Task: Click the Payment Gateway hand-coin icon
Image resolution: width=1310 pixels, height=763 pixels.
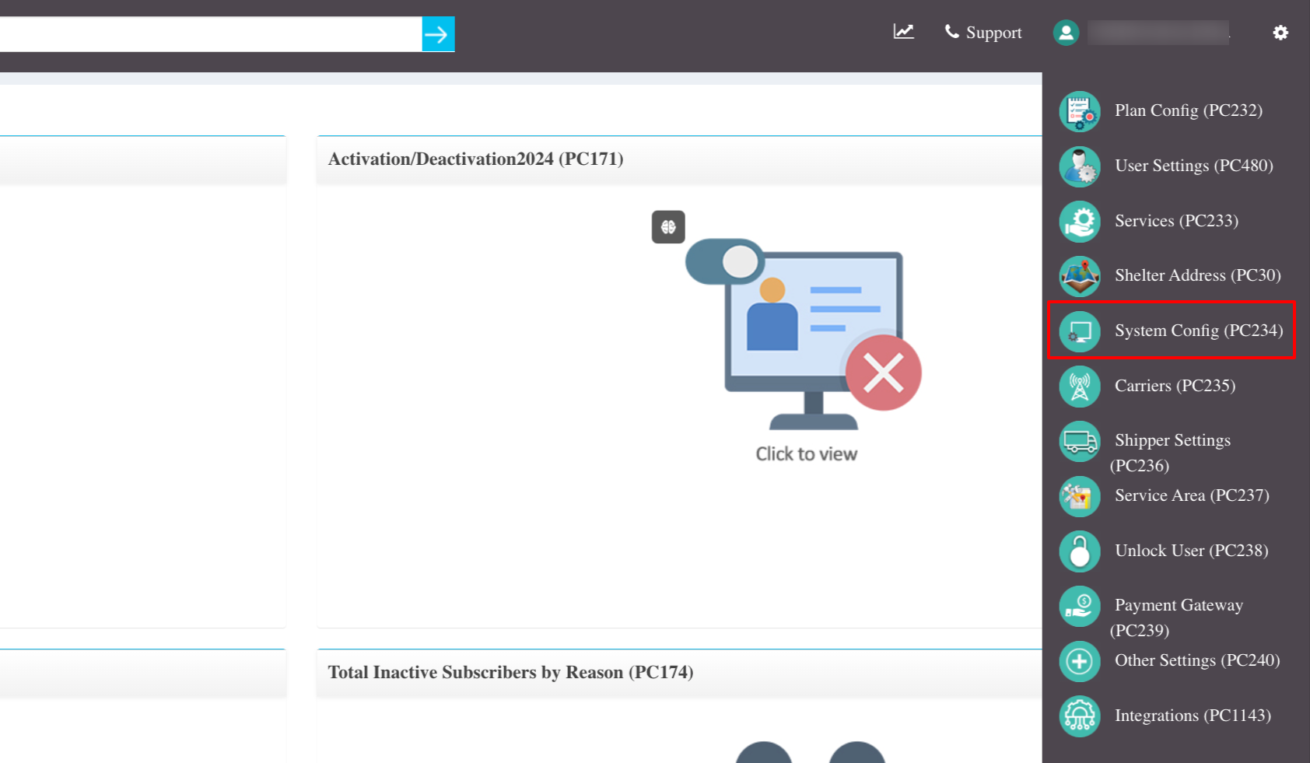Action: pos(1079,606)
